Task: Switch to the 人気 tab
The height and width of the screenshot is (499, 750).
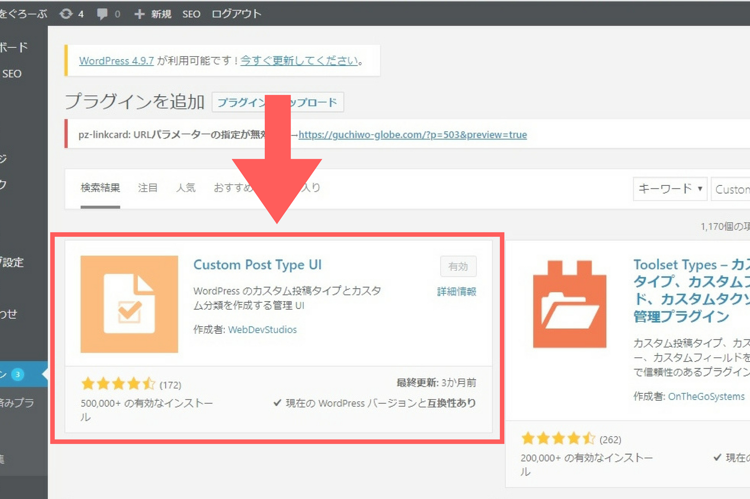Action: (x=186, y=188)
